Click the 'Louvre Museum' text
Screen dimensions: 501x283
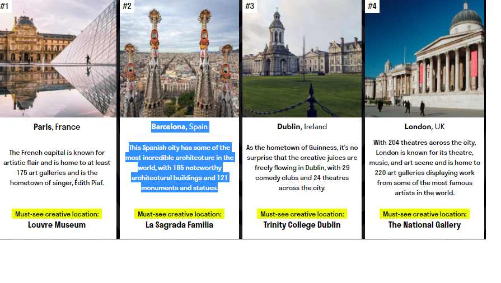[57, 225]
